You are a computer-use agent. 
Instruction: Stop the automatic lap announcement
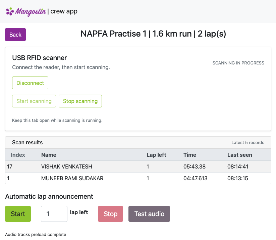click(111, 214)
